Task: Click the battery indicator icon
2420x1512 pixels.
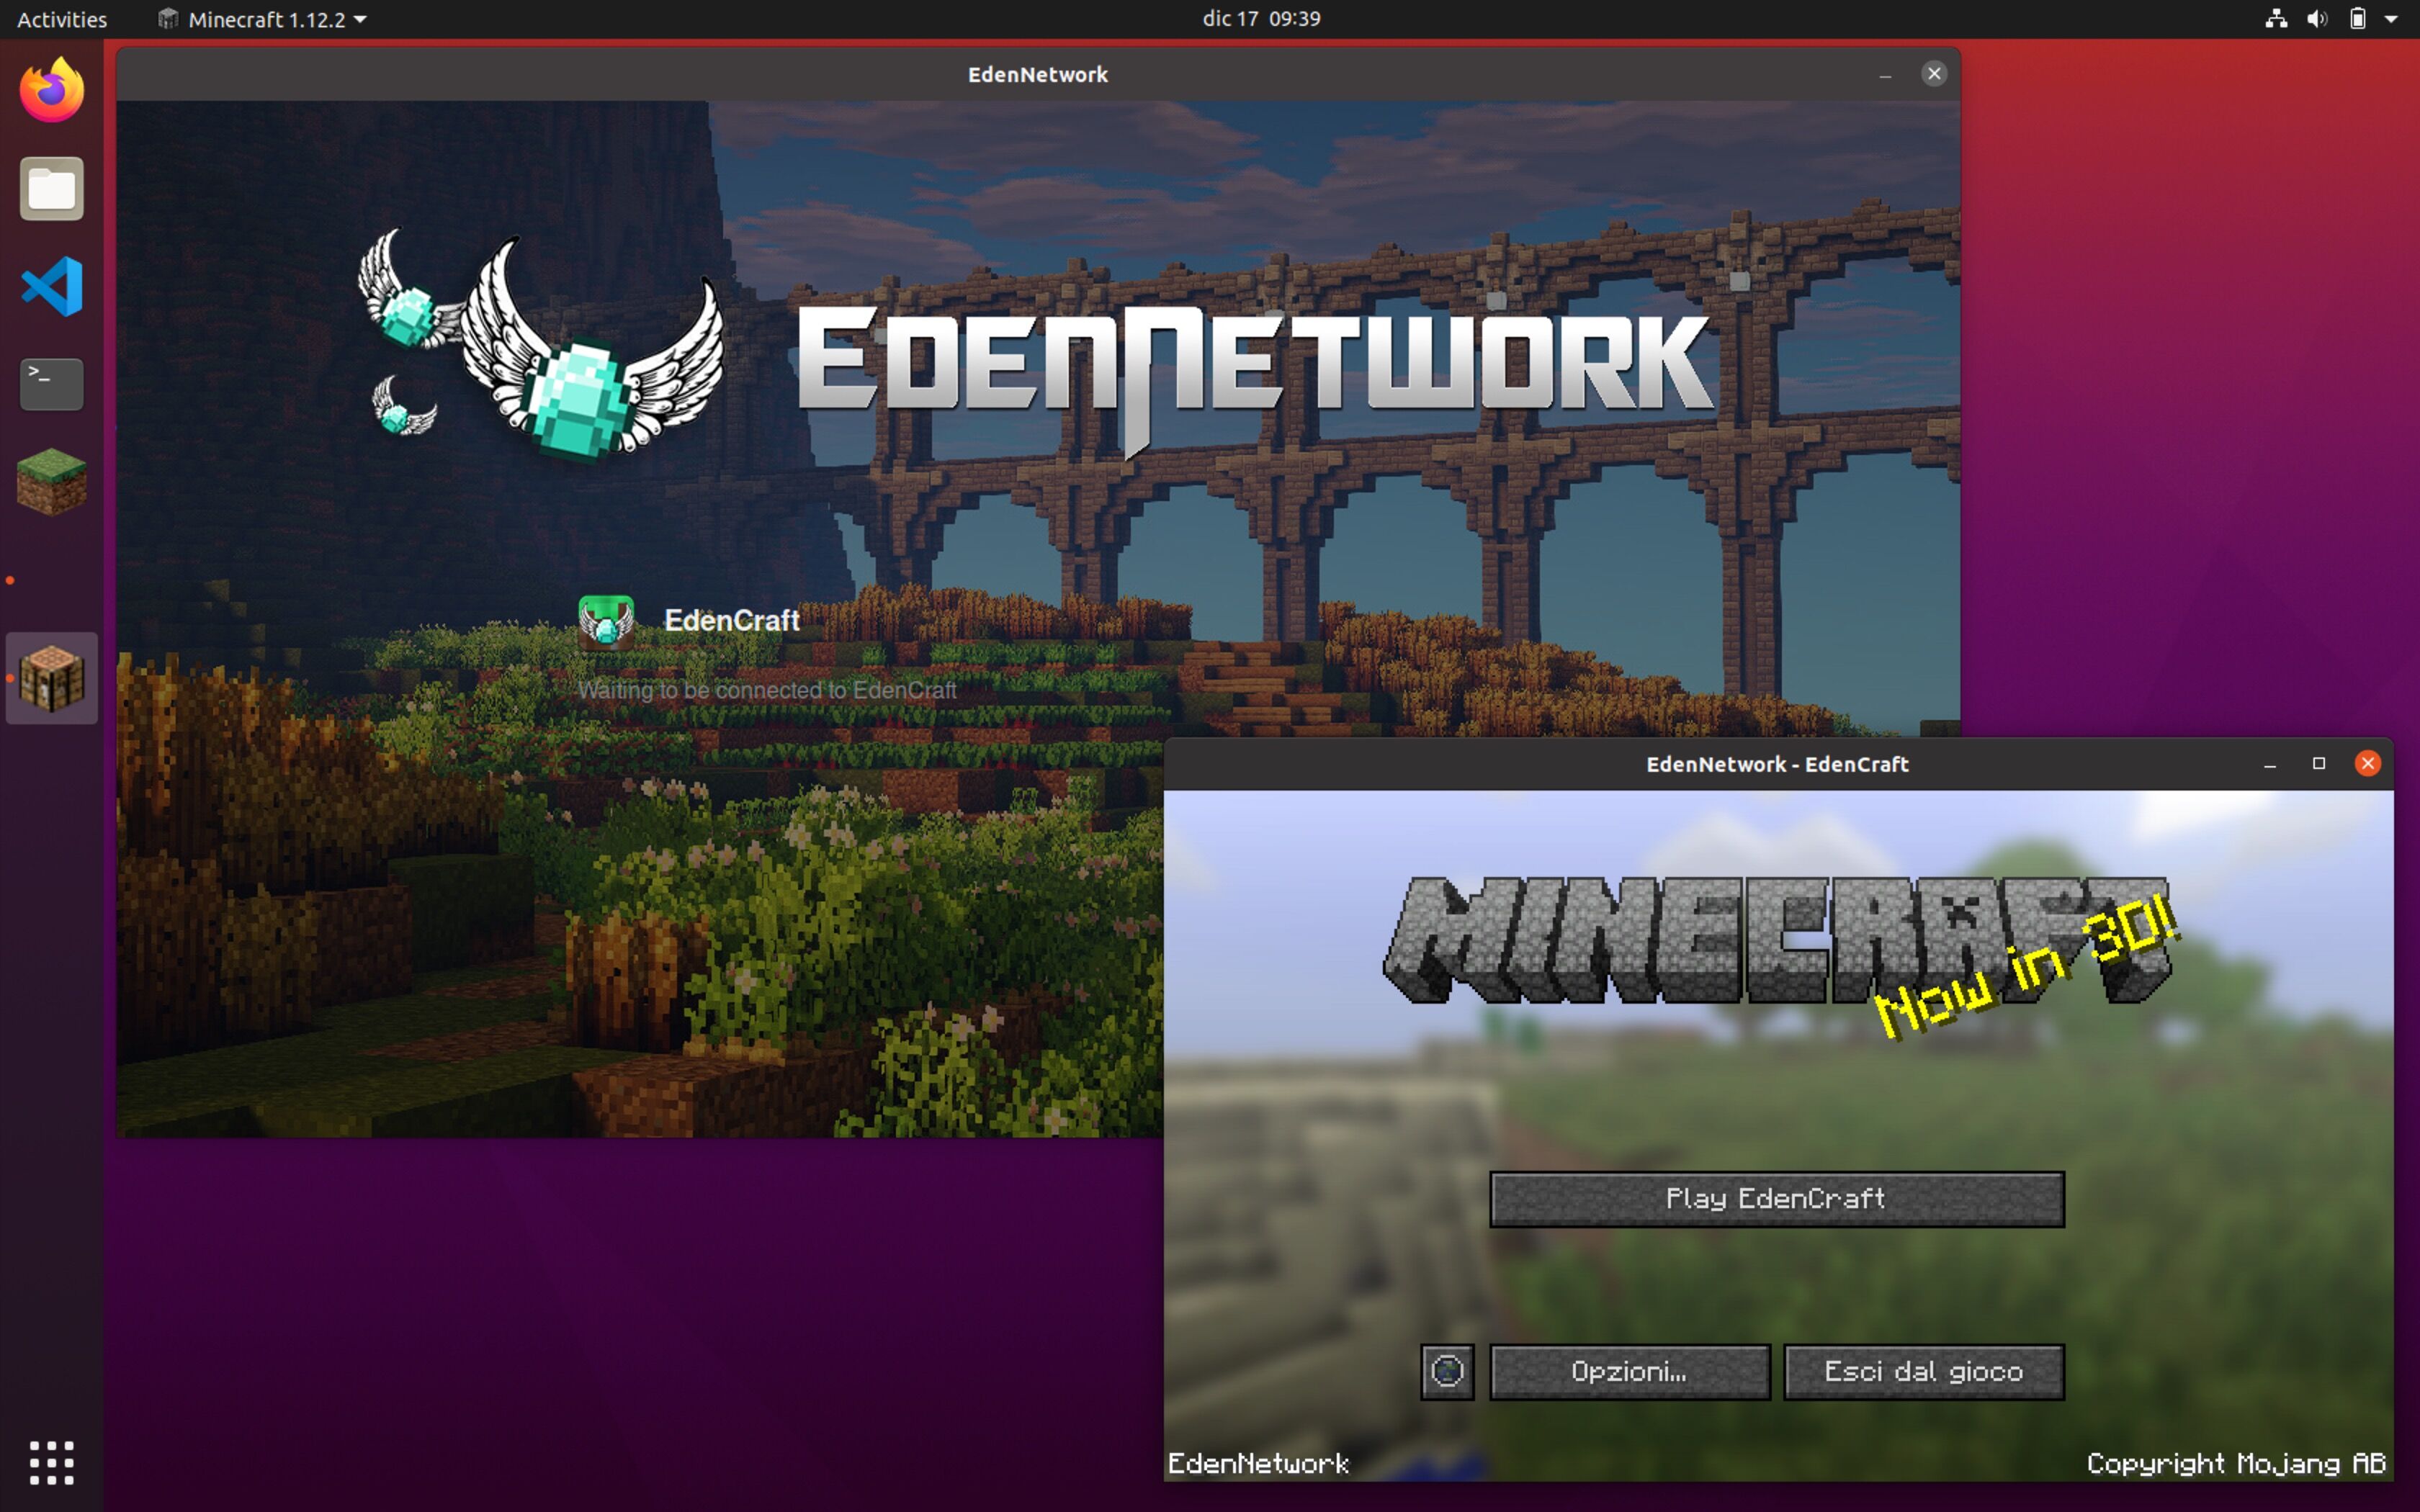Action: click(x=2357, y=19)
